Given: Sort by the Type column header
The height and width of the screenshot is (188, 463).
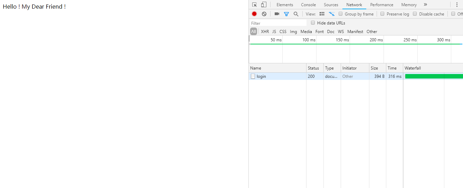Looking at the screenshot, I should [x=332, y=68].
